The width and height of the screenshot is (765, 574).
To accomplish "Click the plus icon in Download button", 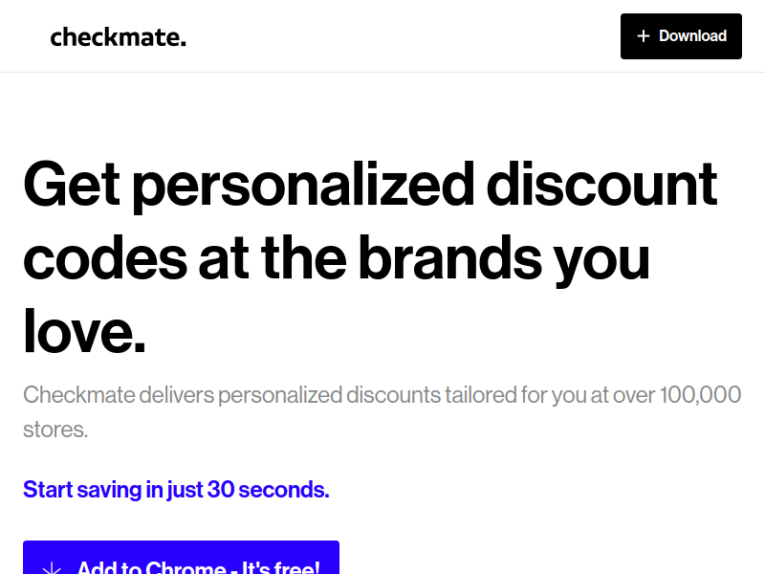I will [643, 36].
